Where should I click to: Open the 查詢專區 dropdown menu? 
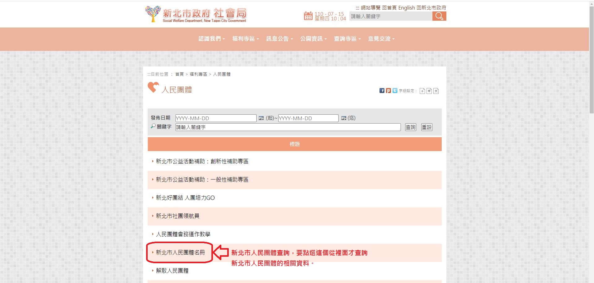347,39
